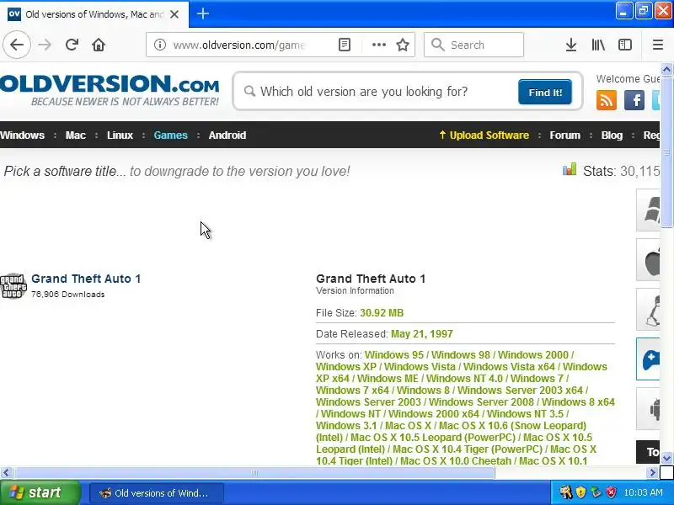Click the horizontal scrollbar left arrow
674x505 pixels.
pos(6,473)
